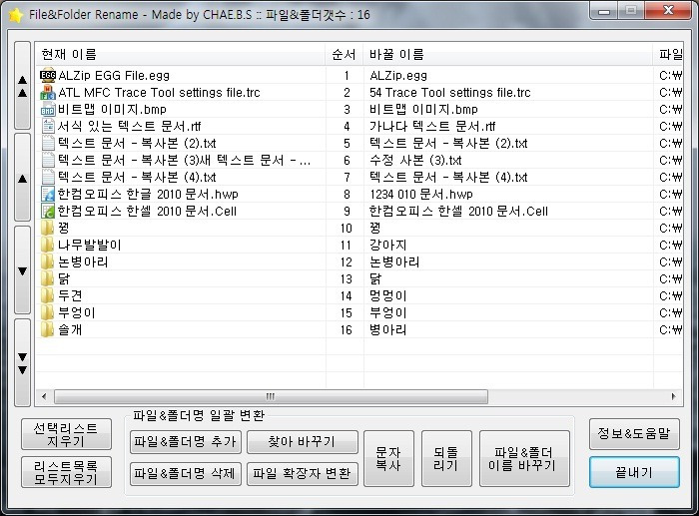Click the folder icon of 부엉이
Viewport: 699px width, 516px height.
point(47,312)
